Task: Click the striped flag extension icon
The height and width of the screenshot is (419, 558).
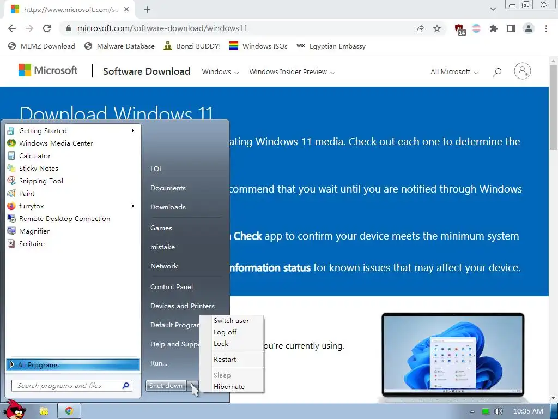Action: pyautogui.click(x=476, y=28)
